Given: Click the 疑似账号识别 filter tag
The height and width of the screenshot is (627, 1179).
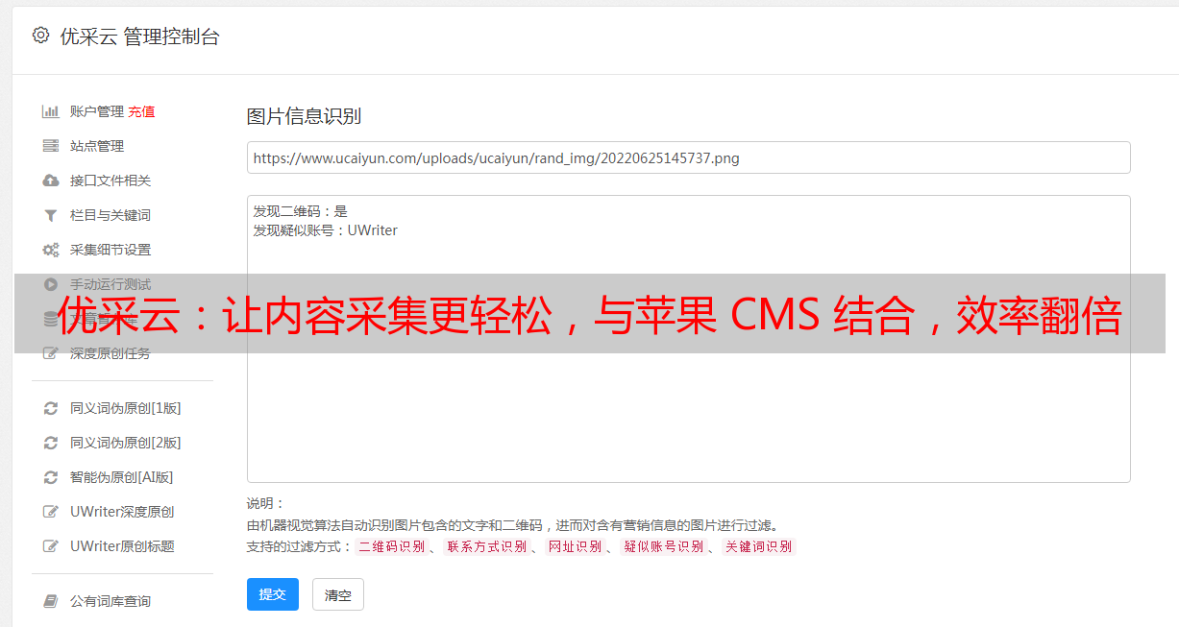Looking at the screenshot, I should 663,546.
